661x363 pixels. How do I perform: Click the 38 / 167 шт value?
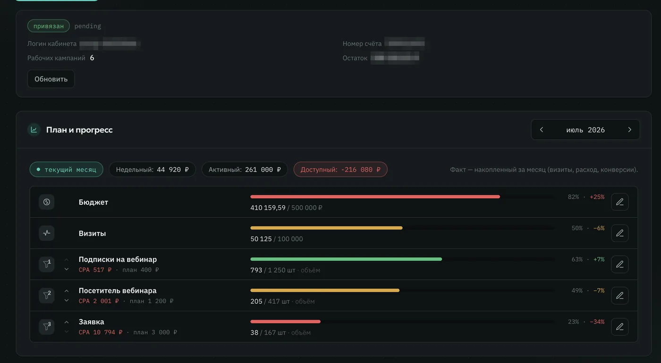pos(268,332)
